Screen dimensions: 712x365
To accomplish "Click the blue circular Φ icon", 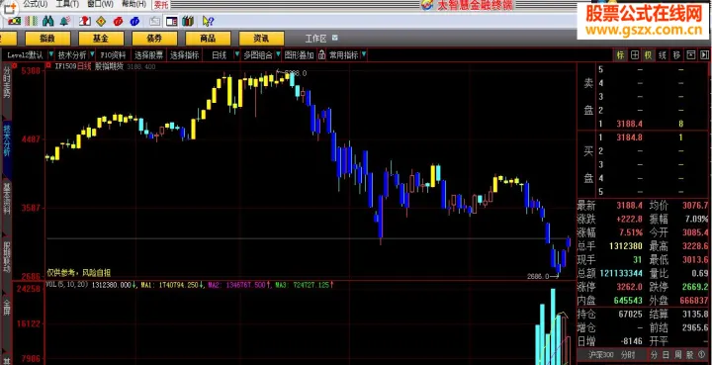I will point(134,21).
